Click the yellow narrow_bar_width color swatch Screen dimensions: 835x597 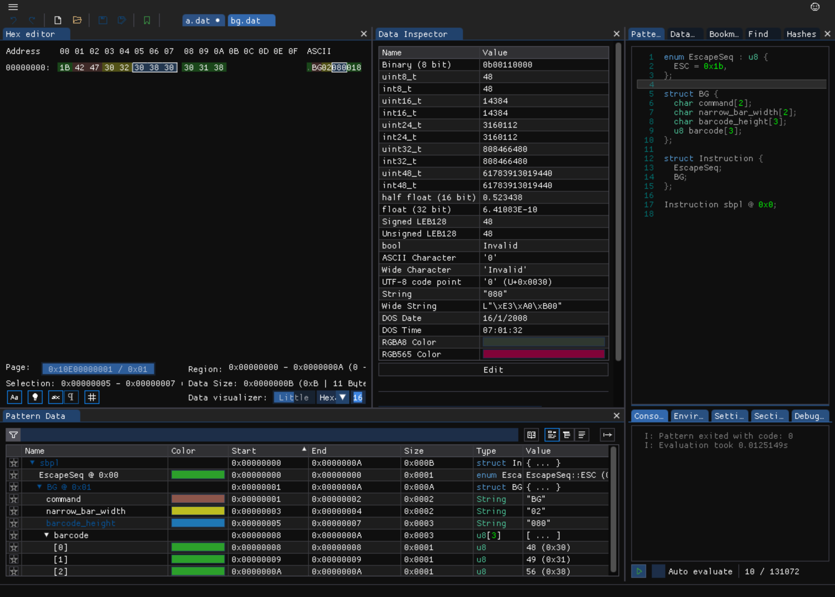pos(198,511)
